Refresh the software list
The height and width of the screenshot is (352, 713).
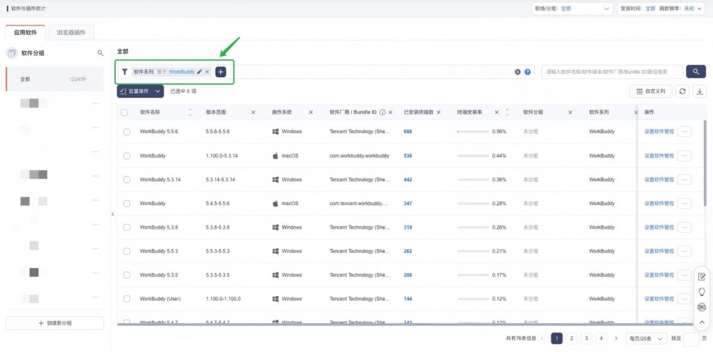[682, 91]
